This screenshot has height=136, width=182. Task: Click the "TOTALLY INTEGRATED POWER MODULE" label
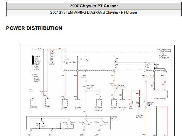click(164, 50)
